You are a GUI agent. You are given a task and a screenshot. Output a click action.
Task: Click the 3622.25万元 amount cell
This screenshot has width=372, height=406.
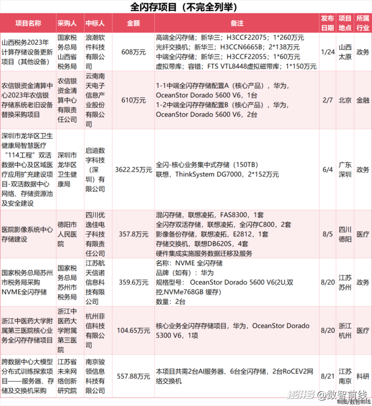click(133, 169)
